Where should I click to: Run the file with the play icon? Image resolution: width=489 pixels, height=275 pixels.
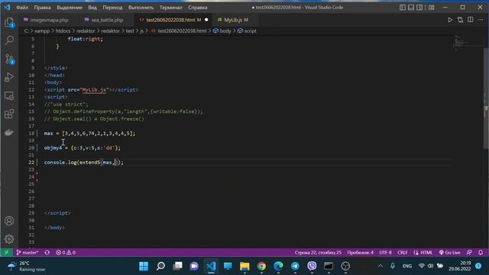tap(450, 20)
